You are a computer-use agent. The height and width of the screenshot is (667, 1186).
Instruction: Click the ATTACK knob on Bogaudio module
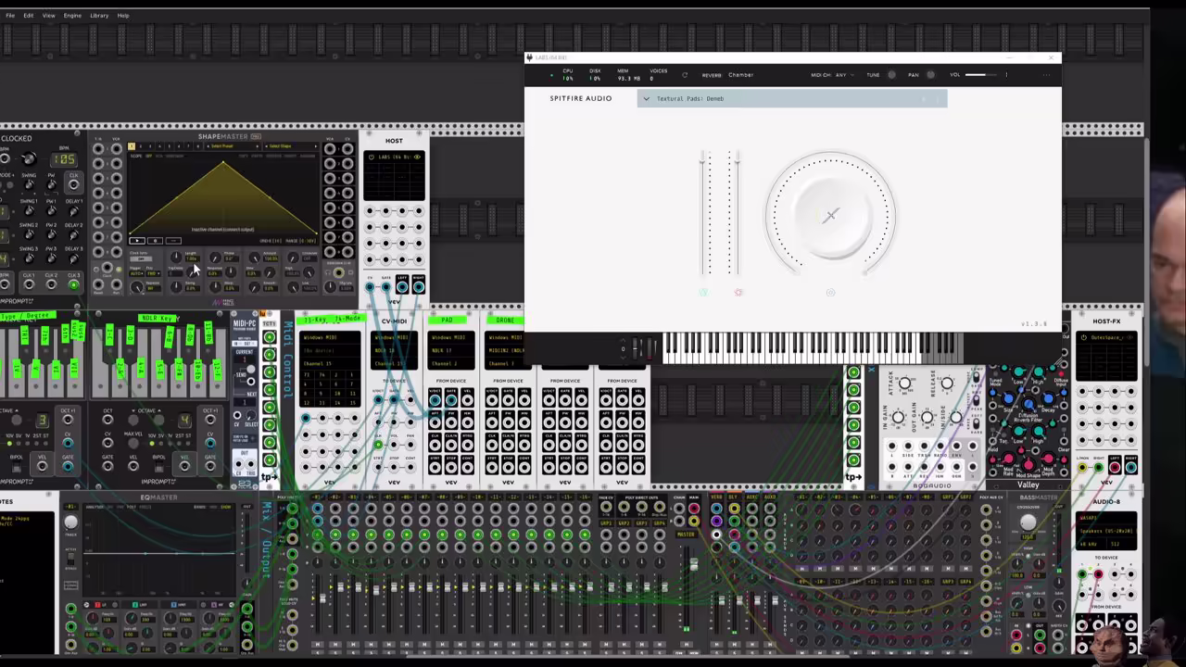pyautogui.click(x=905, y=384)
